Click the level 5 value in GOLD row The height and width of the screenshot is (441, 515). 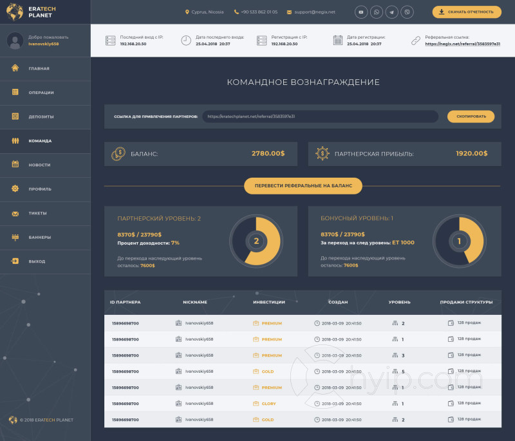403,371
